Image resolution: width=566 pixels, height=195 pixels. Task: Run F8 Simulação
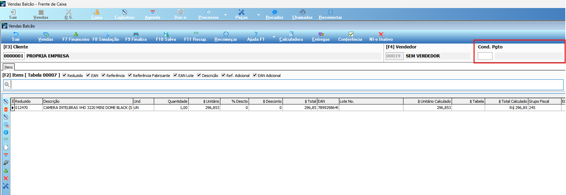pyautogui.click(x=106, y=37)
